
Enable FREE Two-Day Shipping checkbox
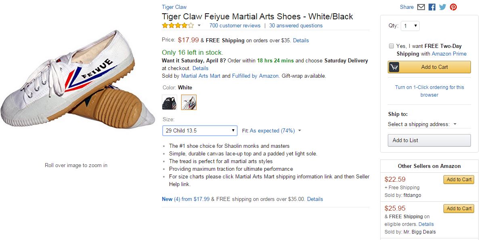[x=391, y=46]
